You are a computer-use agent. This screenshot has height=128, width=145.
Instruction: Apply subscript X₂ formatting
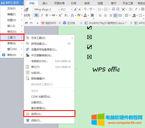[x=66, y=15]
